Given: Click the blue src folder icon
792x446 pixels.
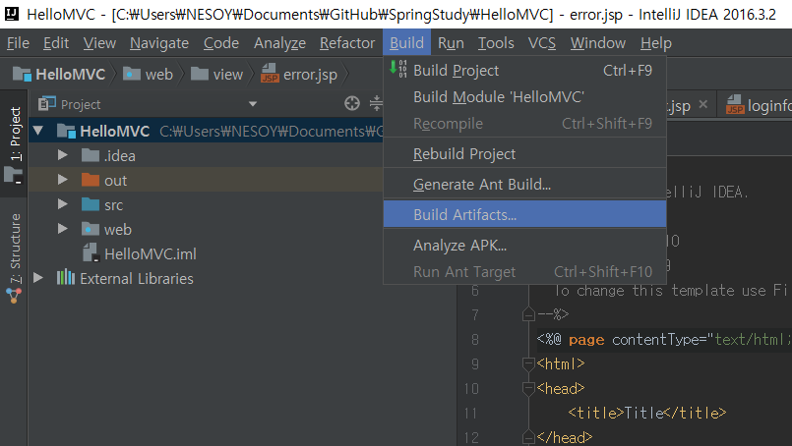Looking at the screenshot, I should click(91, 205).
